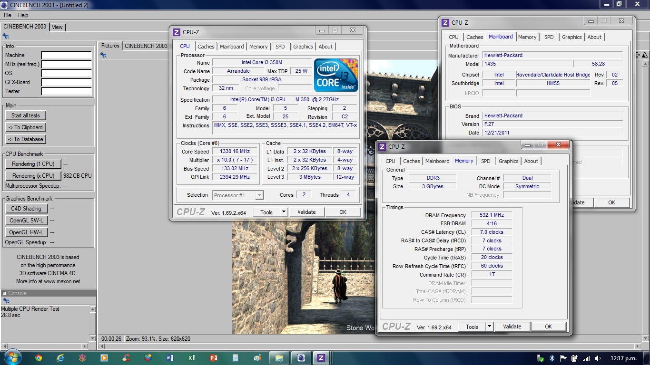
Task: Click OK in the Memory window
Action: pyautogui.click(x=548, y=327)
